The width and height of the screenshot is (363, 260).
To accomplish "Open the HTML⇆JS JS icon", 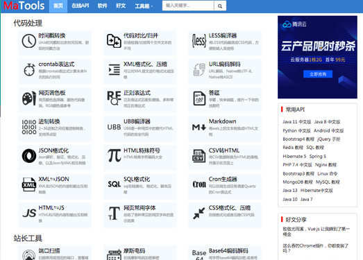I will click(29, 213).
